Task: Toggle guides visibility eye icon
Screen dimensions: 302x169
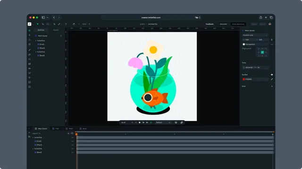Action: [x=272, y=75]
